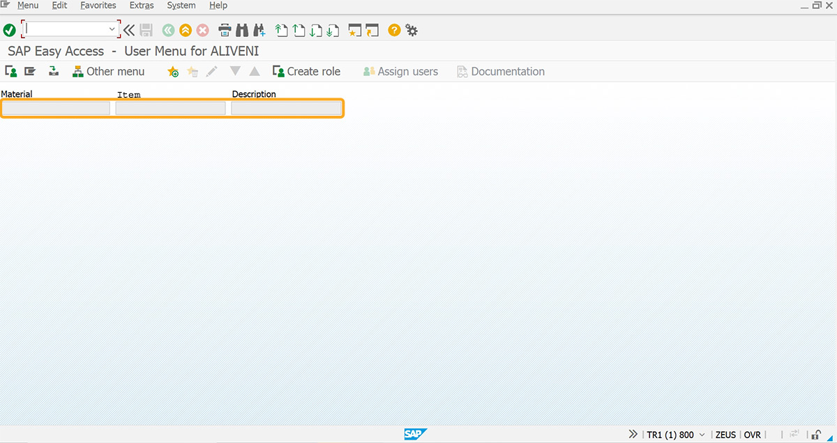
Task: Click the SAP window menu icon top-left
Action: click(6, 5)
